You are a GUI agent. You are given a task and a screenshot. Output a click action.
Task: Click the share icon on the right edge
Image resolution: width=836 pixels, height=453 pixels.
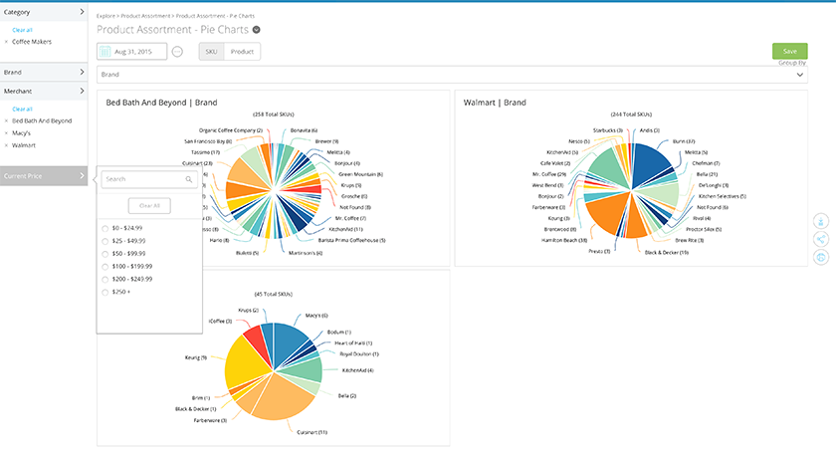[x=821, y=239]
